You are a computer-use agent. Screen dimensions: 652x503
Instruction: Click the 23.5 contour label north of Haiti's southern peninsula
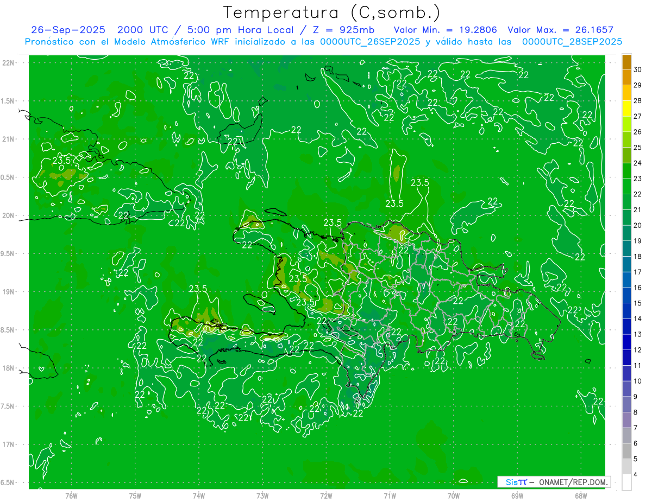coord(198,289)
